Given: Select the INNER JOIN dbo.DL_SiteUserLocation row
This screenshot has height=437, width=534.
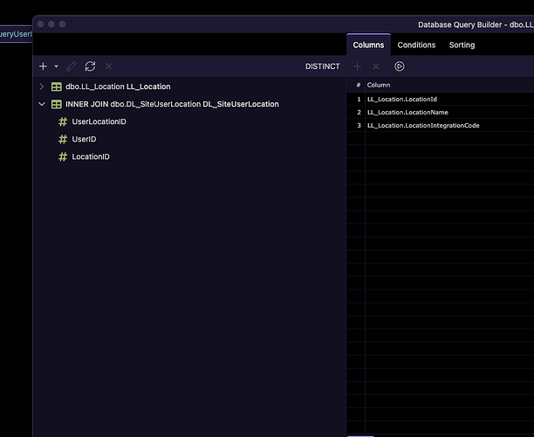Looking at the screenshot, I should [189, 104].
